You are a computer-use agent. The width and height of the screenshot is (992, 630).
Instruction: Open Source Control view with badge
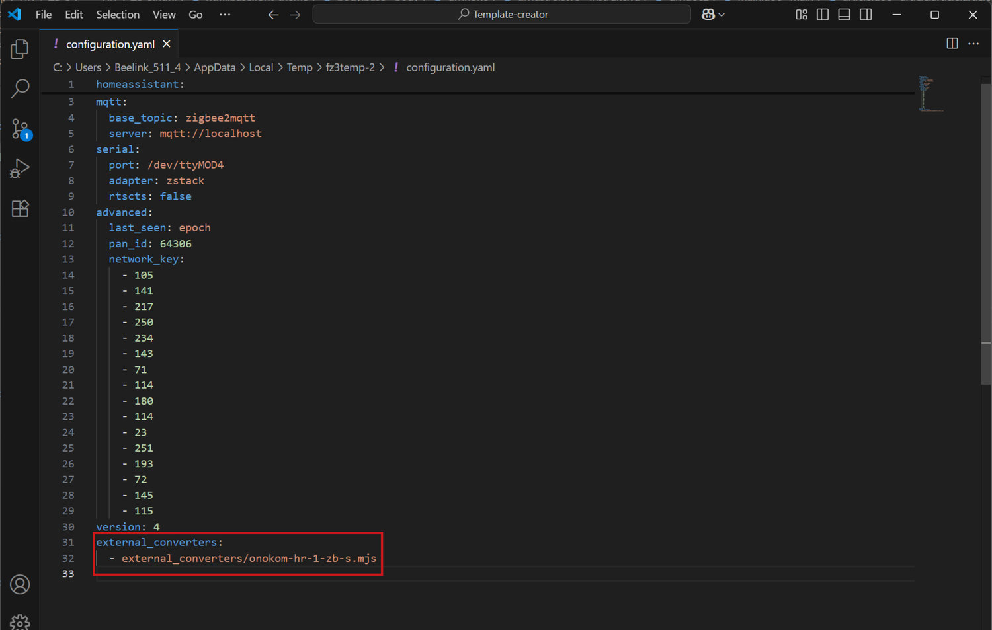pyautogui.click(x=20, y=128)
